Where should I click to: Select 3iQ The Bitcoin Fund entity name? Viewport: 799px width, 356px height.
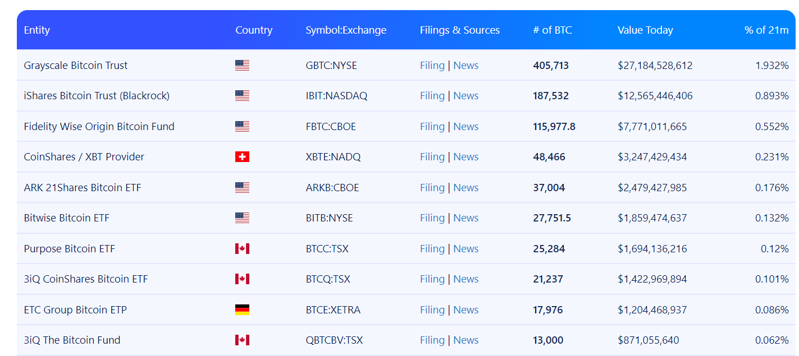click(72, 340)
